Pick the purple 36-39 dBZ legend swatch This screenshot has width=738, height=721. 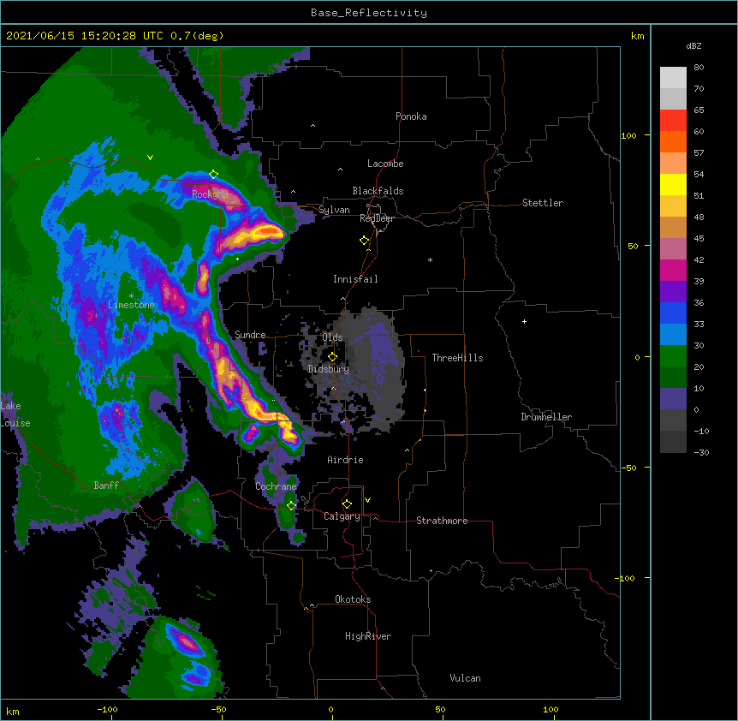[673, 291]
